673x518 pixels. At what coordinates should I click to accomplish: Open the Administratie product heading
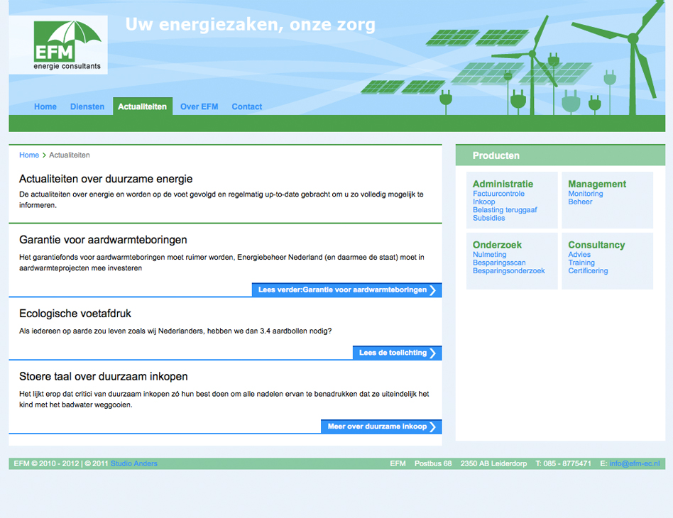pyautogui.click(x=503, y=184)
